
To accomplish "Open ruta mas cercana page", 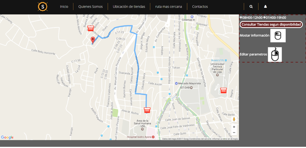I will click(x=169, y=7).
